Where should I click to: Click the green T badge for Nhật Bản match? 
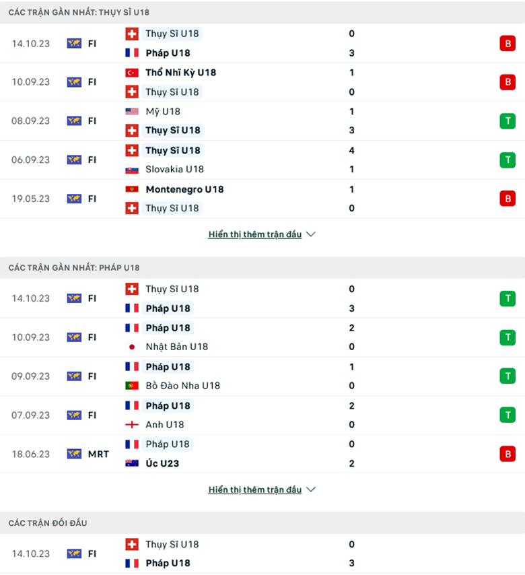(507, 337)
